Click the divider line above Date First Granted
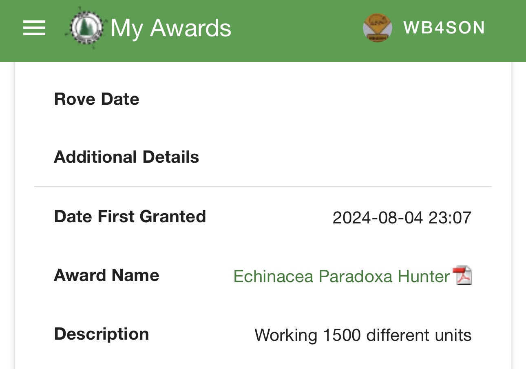This screenshot has height=369, width=526. [263, 187]
